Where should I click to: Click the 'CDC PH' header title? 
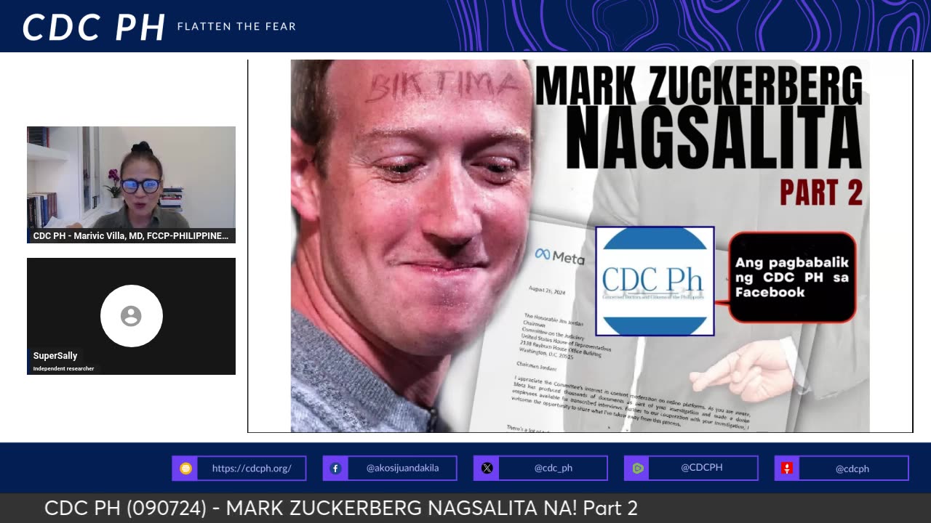click(x=94, y=27)
